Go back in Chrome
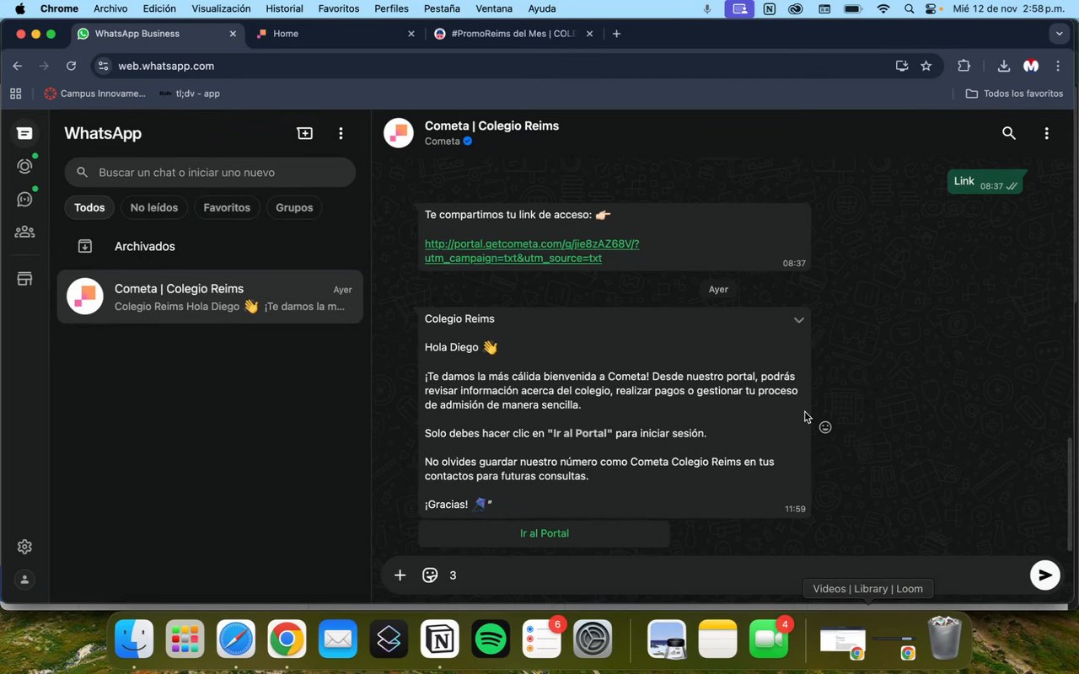 point(17,66)
